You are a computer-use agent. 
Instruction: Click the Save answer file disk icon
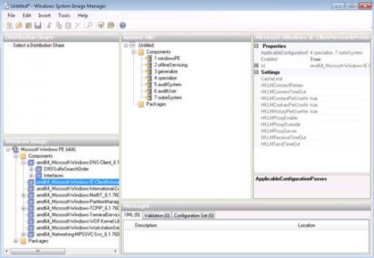38,25
